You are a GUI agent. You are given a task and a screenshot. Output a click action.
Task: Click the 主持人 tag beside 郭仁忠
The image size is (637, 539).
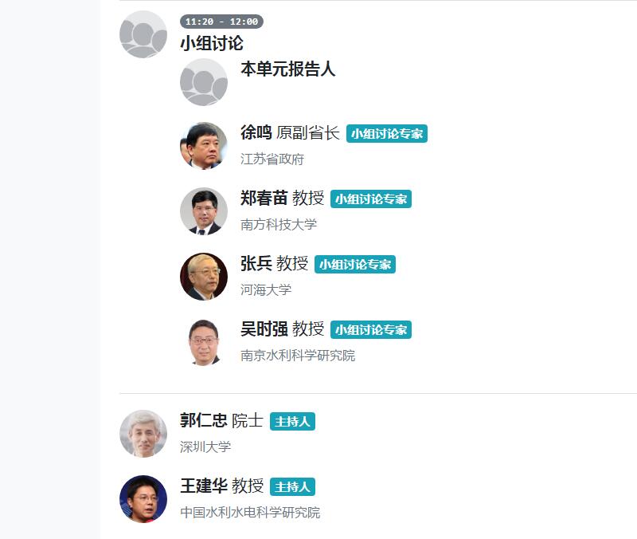(x=292, y=421)
